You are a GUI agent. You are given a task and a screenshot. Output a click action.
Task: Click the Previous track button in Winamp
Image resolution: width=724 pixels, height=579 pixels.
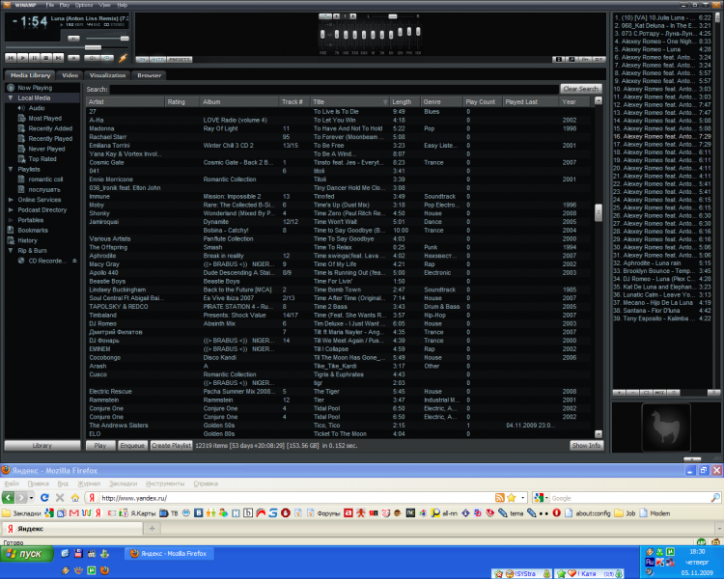pyautogui.click(x=11, y=58)
